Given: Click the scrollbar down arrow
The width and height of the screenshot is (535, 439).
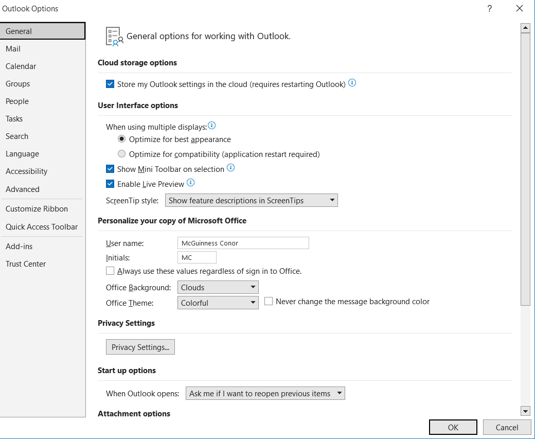Looking at the screenshot, I should [x=525, y=411].
